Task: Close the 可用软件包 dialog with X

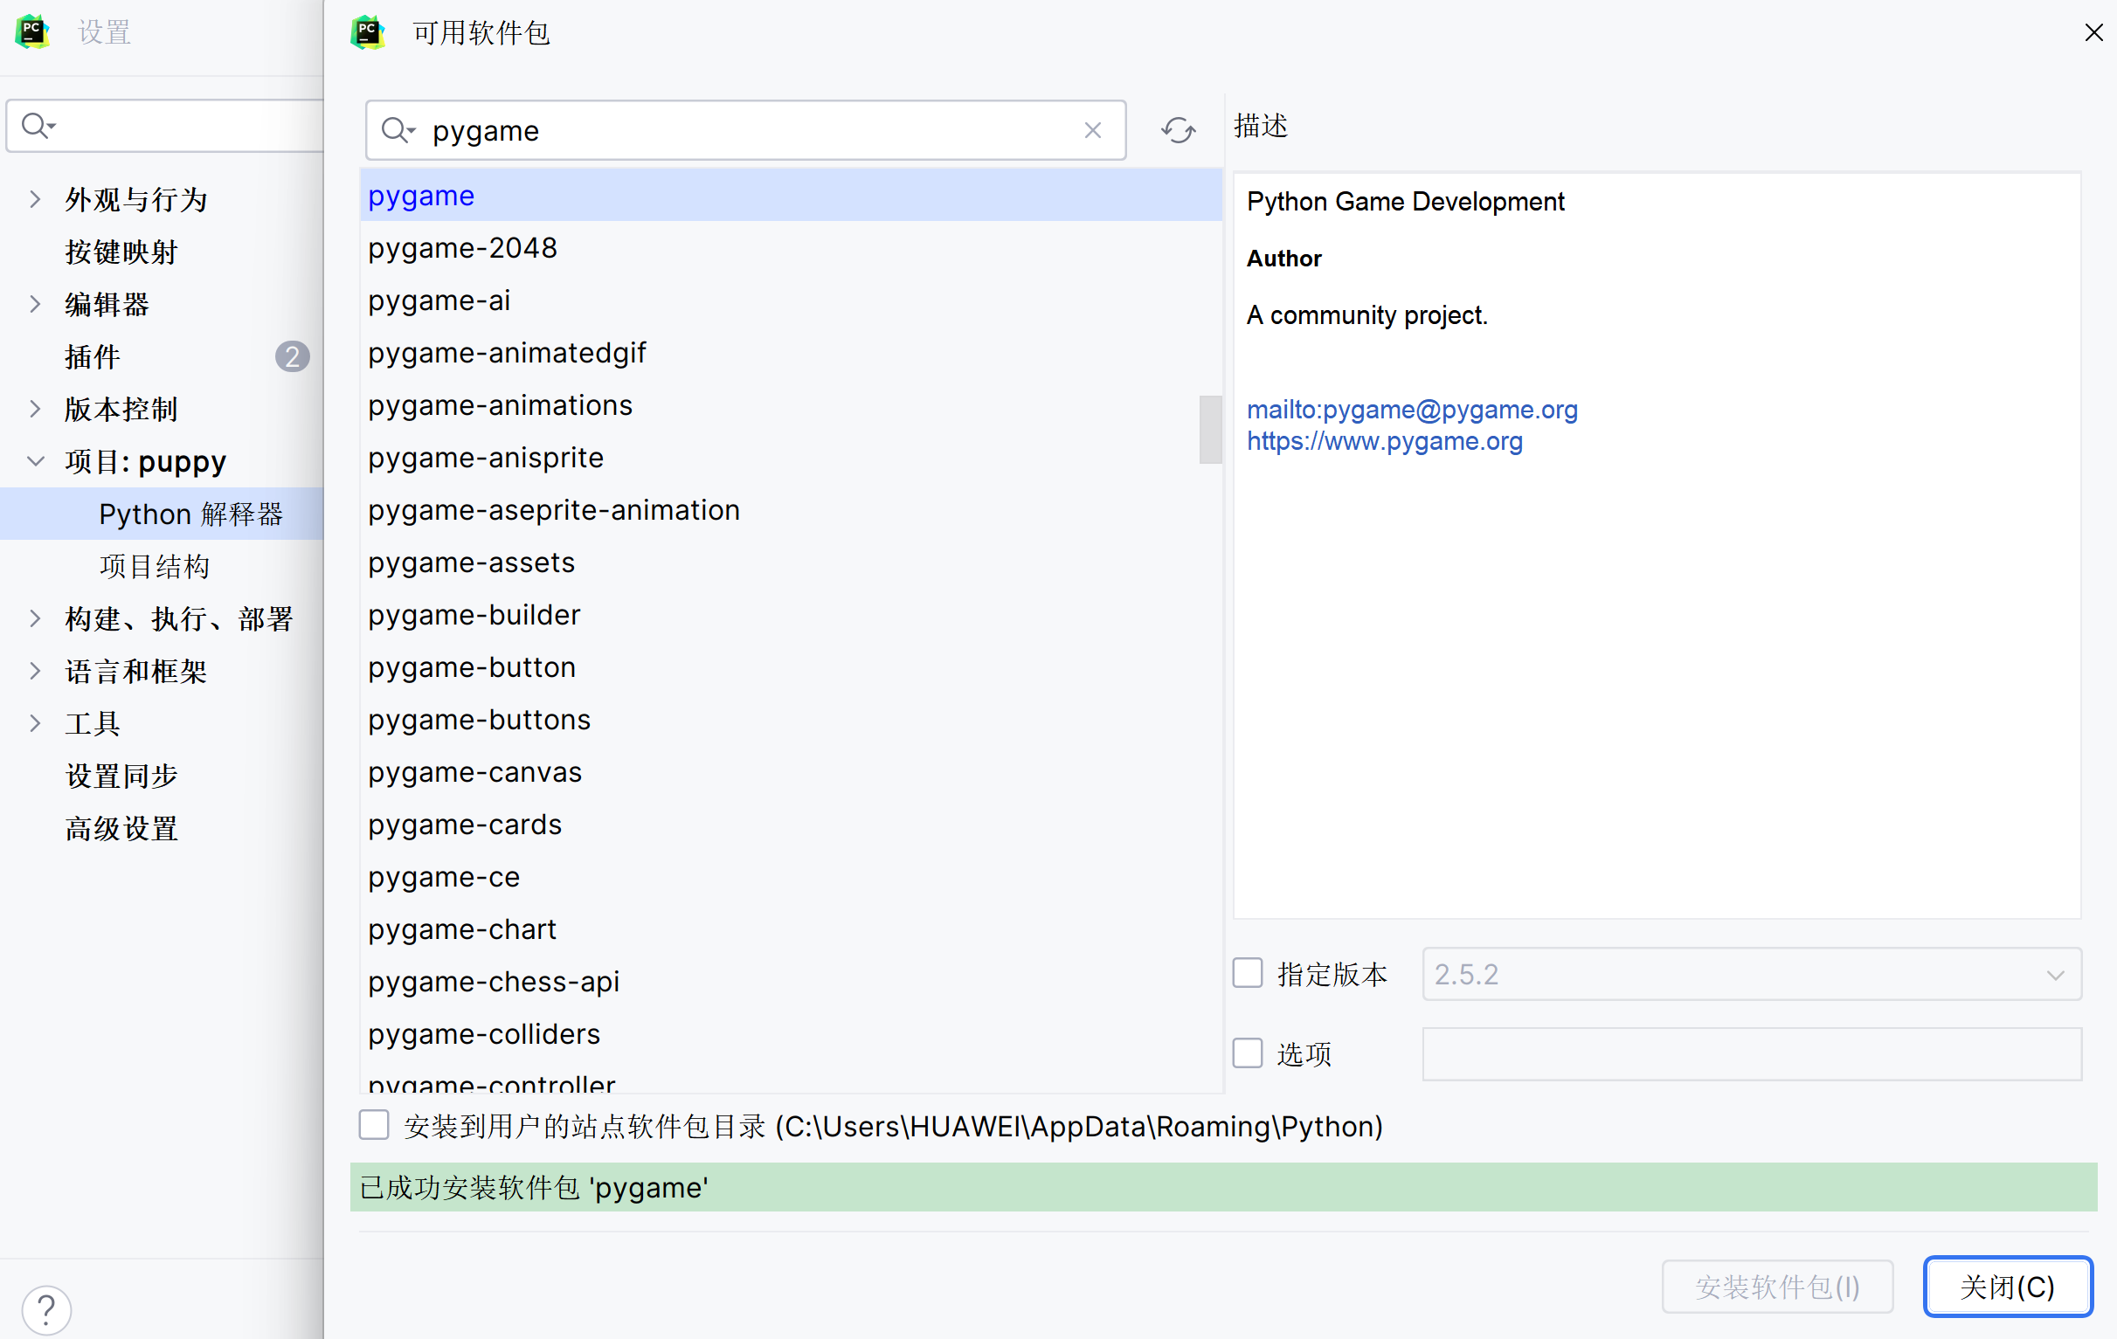Action: pyautogui.click(x=2093, y=32)
